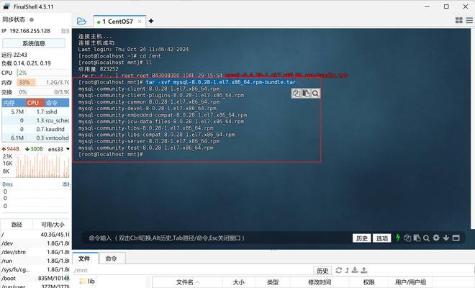This screenshot has height=288, width=475.
Task: Sort files by 修改时间 column
Action: click(x=320, y=282)
